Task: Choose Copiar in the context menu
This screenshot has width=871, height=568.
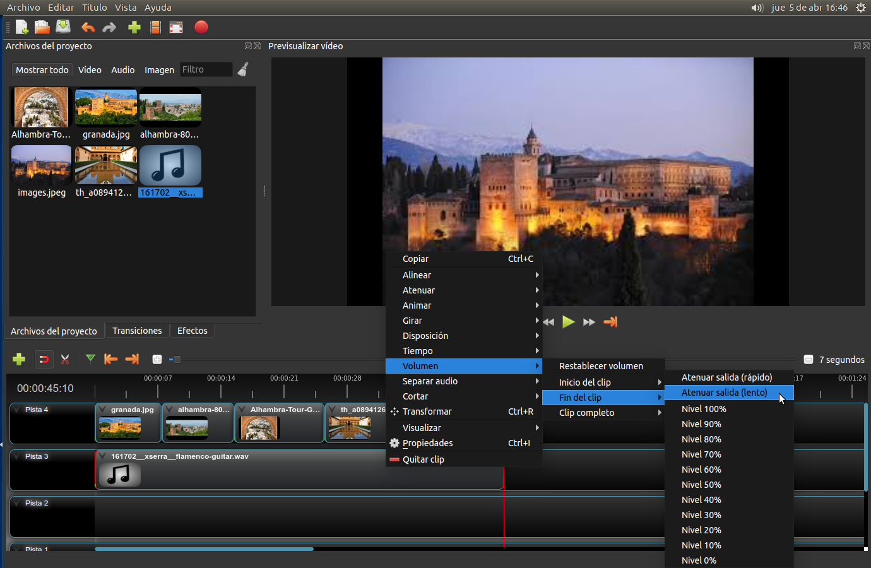Action: (464, 259)
